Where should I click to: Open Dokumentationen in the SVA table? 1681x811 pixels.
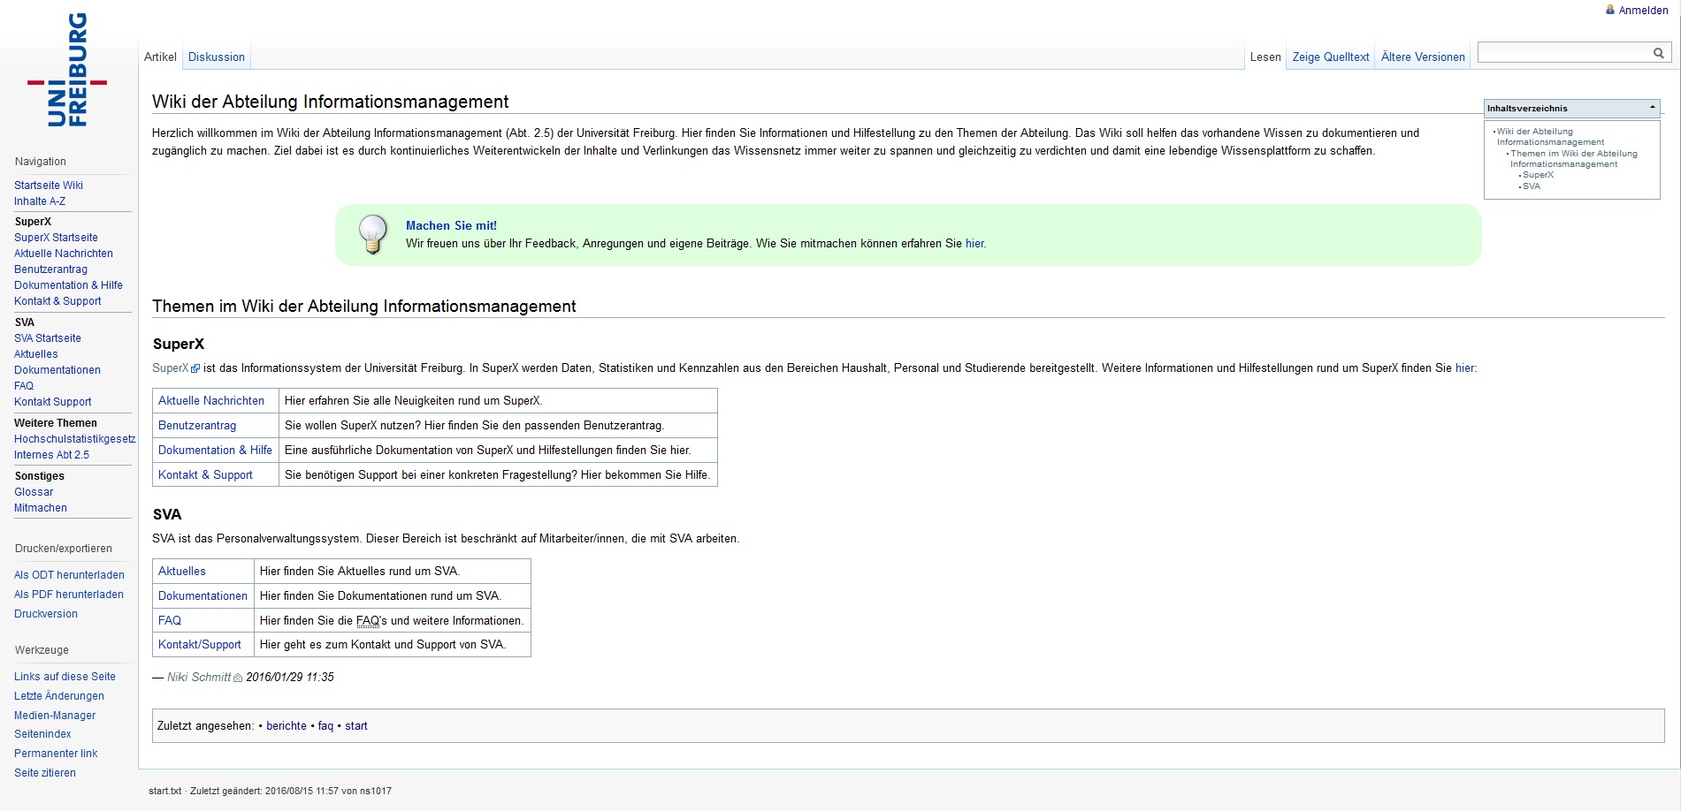pyautogui.click(x=202, y=596)
